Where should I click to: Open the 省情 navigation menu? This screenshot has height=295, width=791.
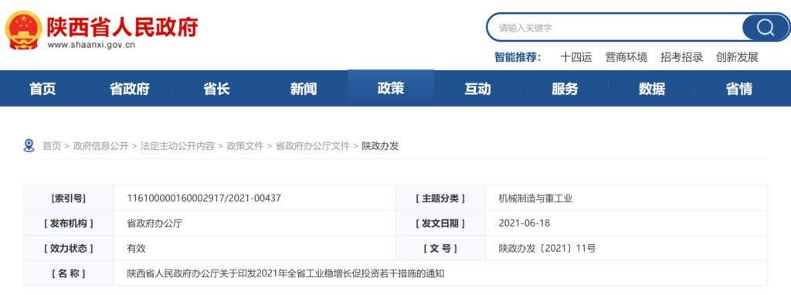pos(739,90)
